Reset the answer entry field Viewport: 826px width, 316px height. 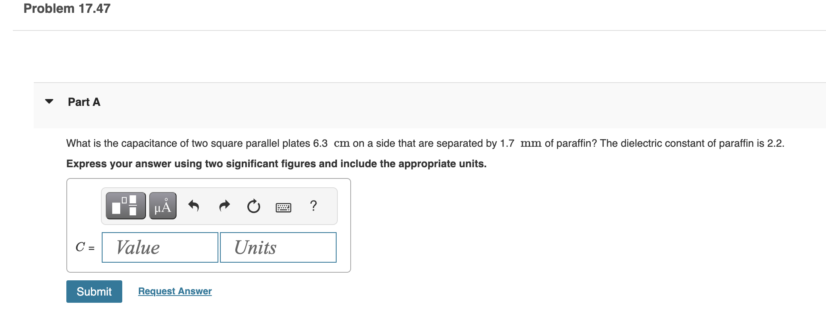(253, 206)
